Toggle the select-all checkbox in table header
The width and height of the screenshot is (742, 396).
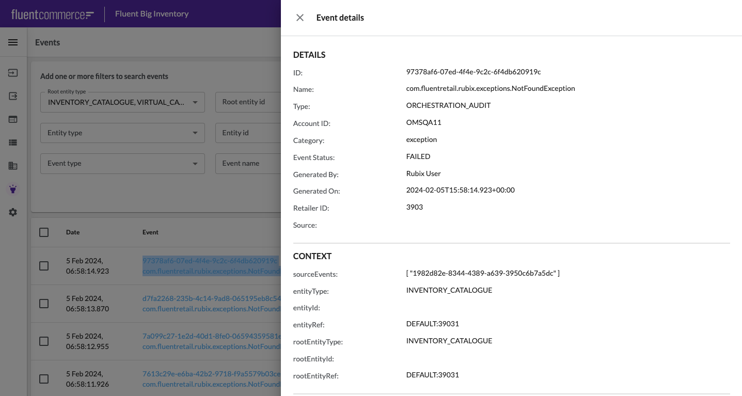(x=44, y=232)
